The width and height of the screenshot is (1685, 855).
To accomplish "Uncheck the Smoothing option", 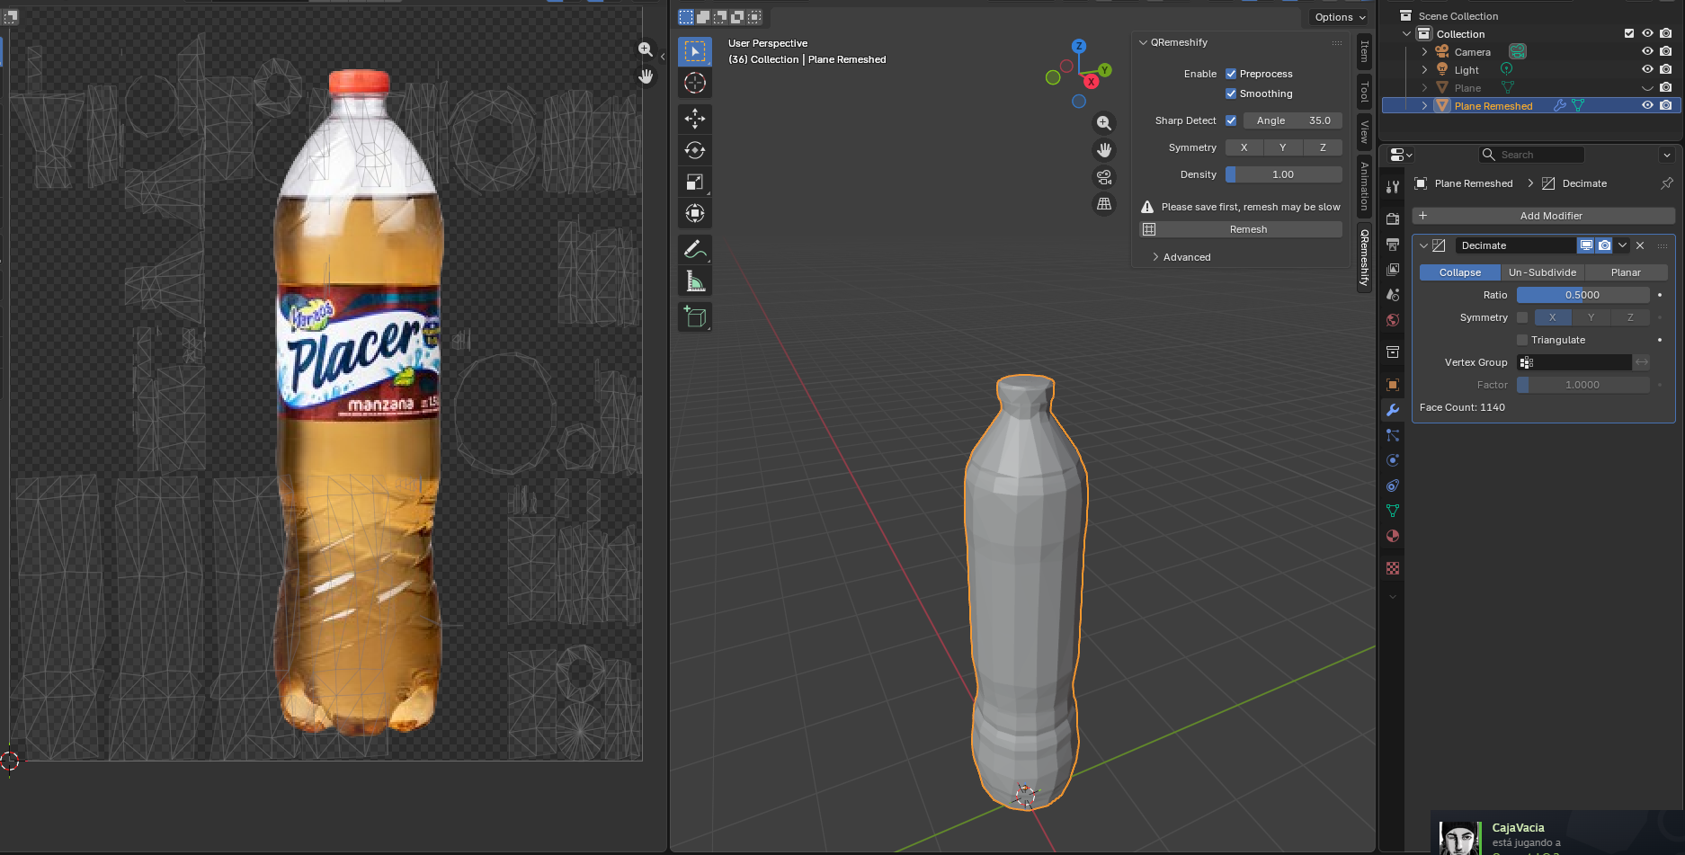I will [1231, 94].
